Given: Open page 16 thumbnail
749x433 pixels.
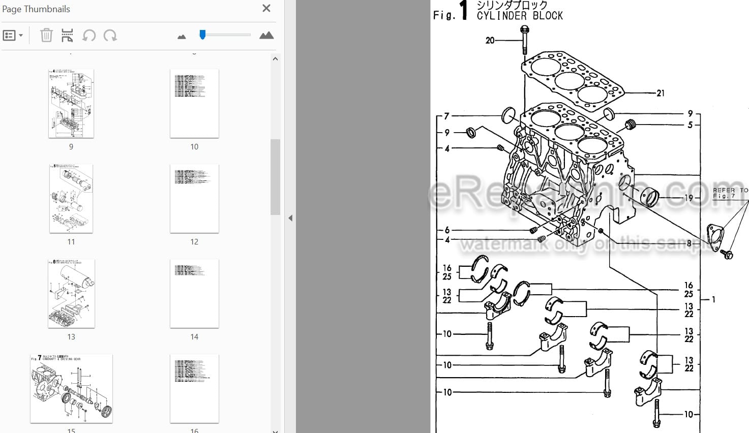Looking at the screenshot, I should [194, 388].
